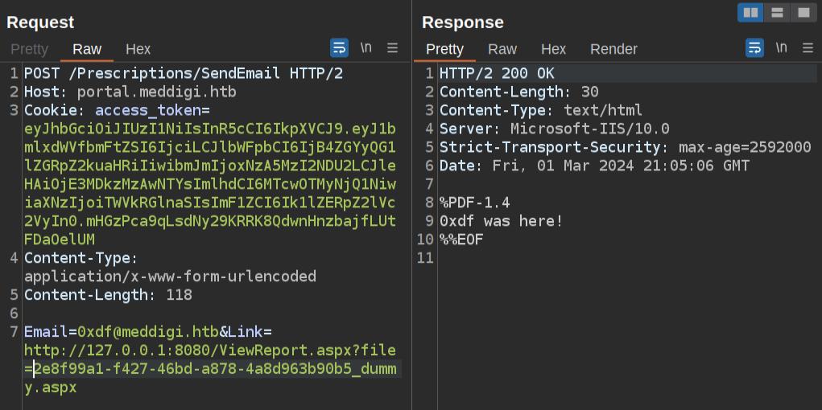
Task: Open the Response panel options menu
Action: click(x=808, y=48)
